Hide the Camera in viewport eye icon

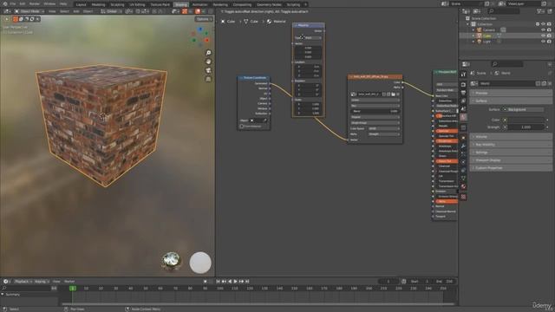[543, 29]
